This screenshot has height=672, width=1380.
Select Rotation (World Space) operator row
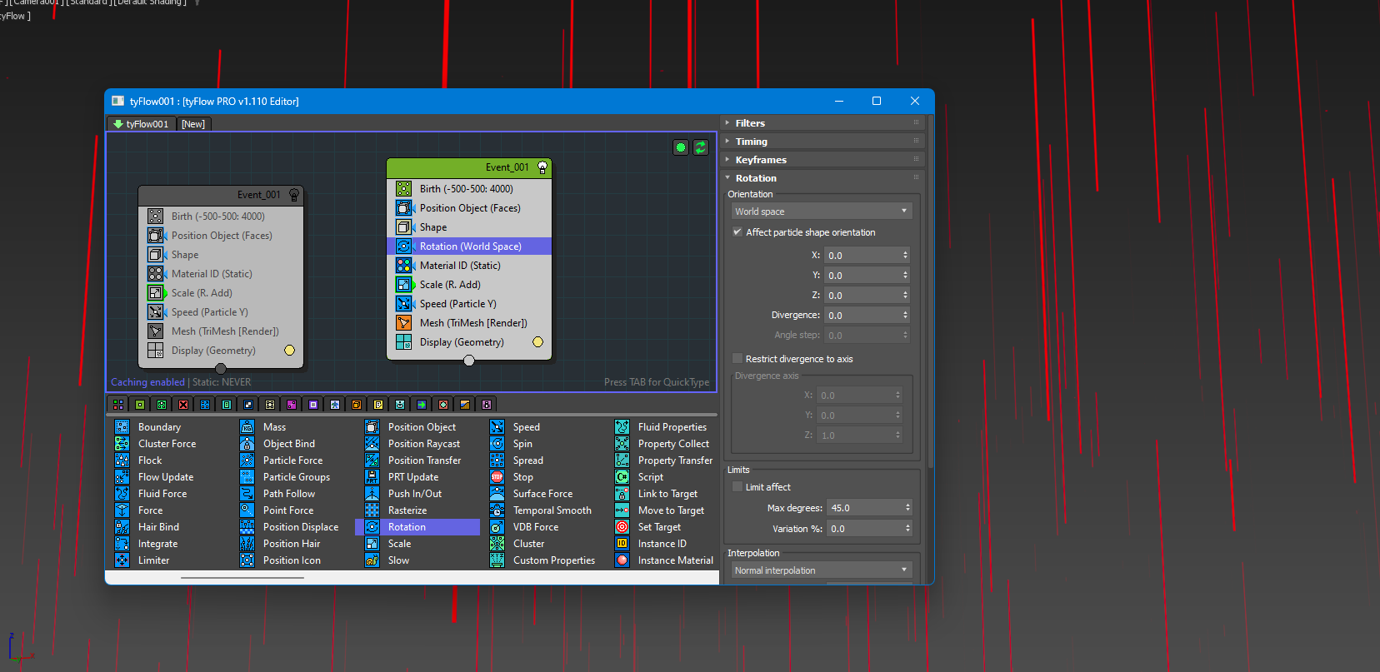click(469, 246)
